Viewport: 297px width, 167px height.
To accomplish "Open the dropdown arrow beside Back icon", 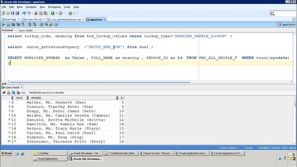I will tap(56, 13).
